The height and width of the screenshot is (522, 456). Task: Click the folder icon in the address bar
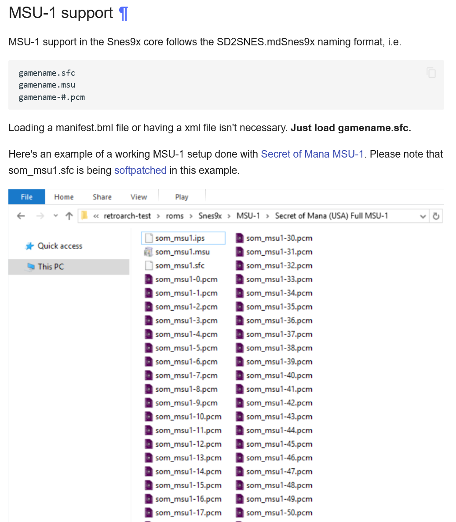point(84,216)
